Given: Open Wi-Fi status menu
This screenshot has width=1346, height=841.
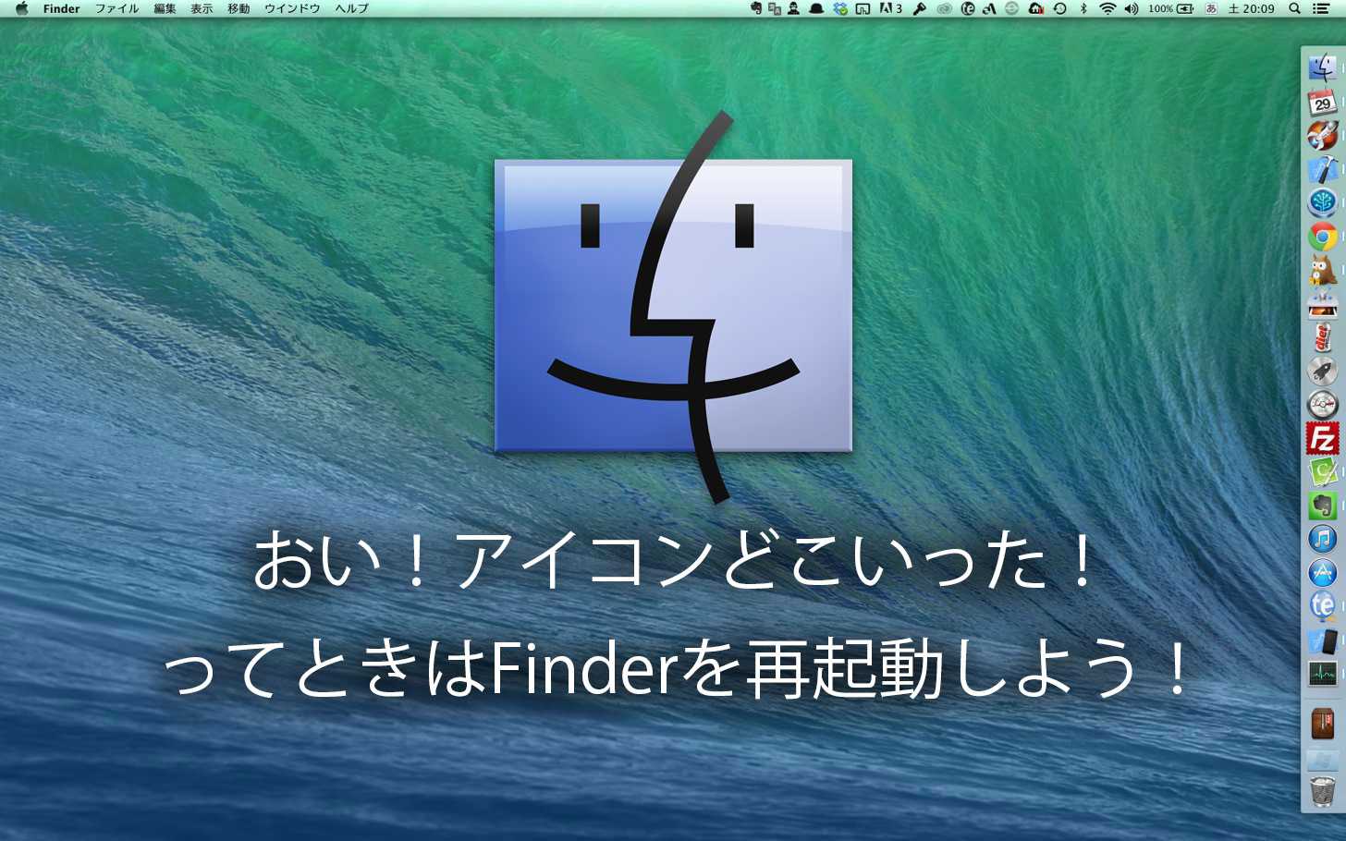Looking at the screenshot, I should (1107, 8).
